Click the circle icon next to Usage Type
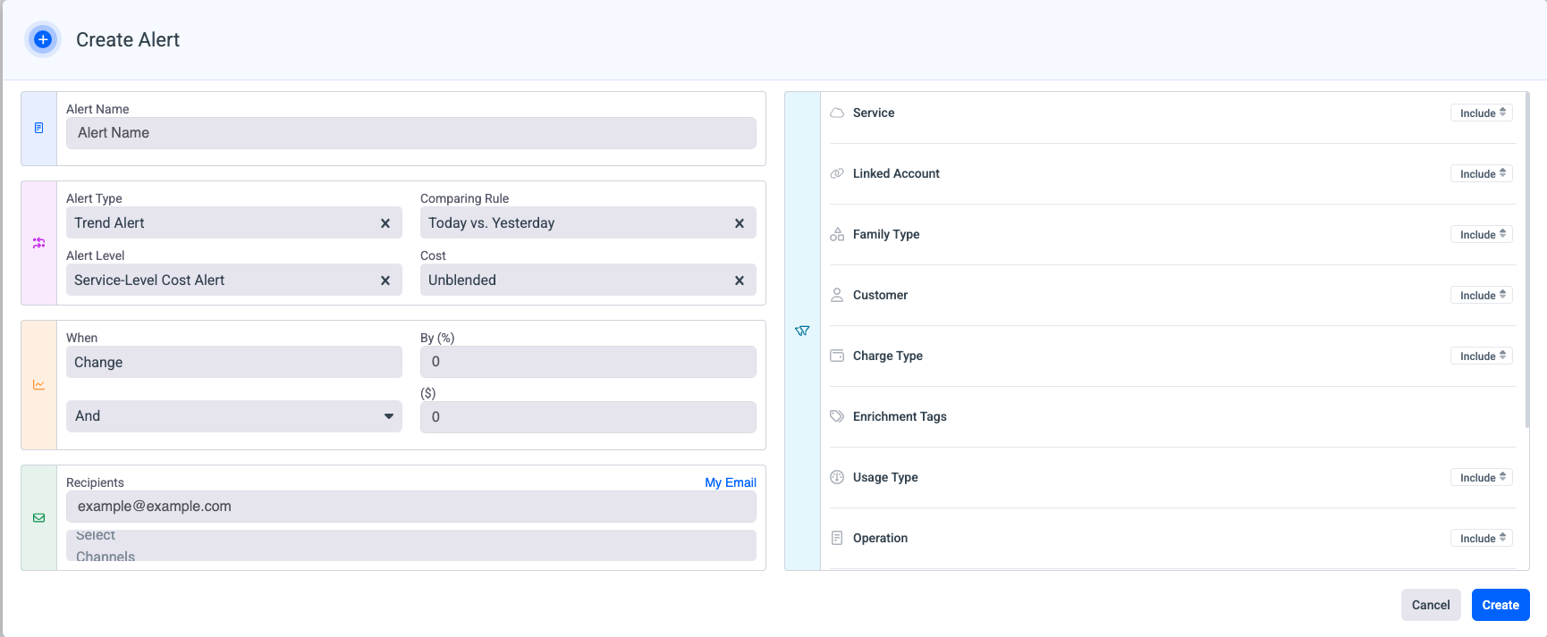The width and height of the screenshot is (1547, 637). click(x=837, y=477)
